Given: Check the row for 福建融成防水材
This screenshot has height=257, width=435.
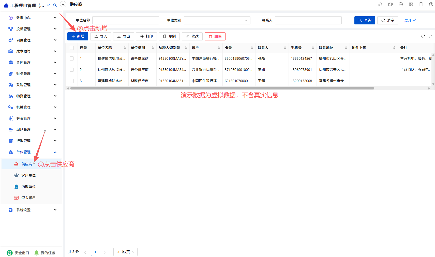Looking at the screenshot, I should [72, 81].
